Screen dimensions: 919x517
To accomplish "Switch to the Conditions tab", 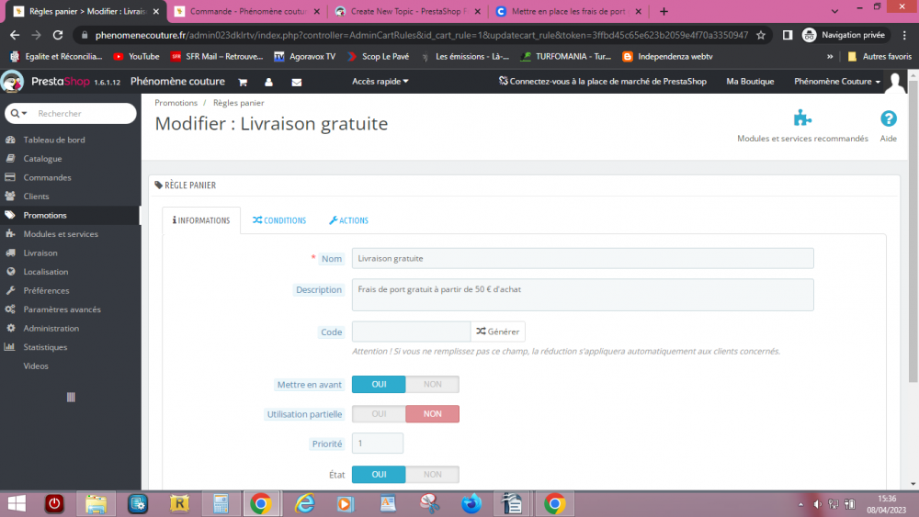I will 279,220.
